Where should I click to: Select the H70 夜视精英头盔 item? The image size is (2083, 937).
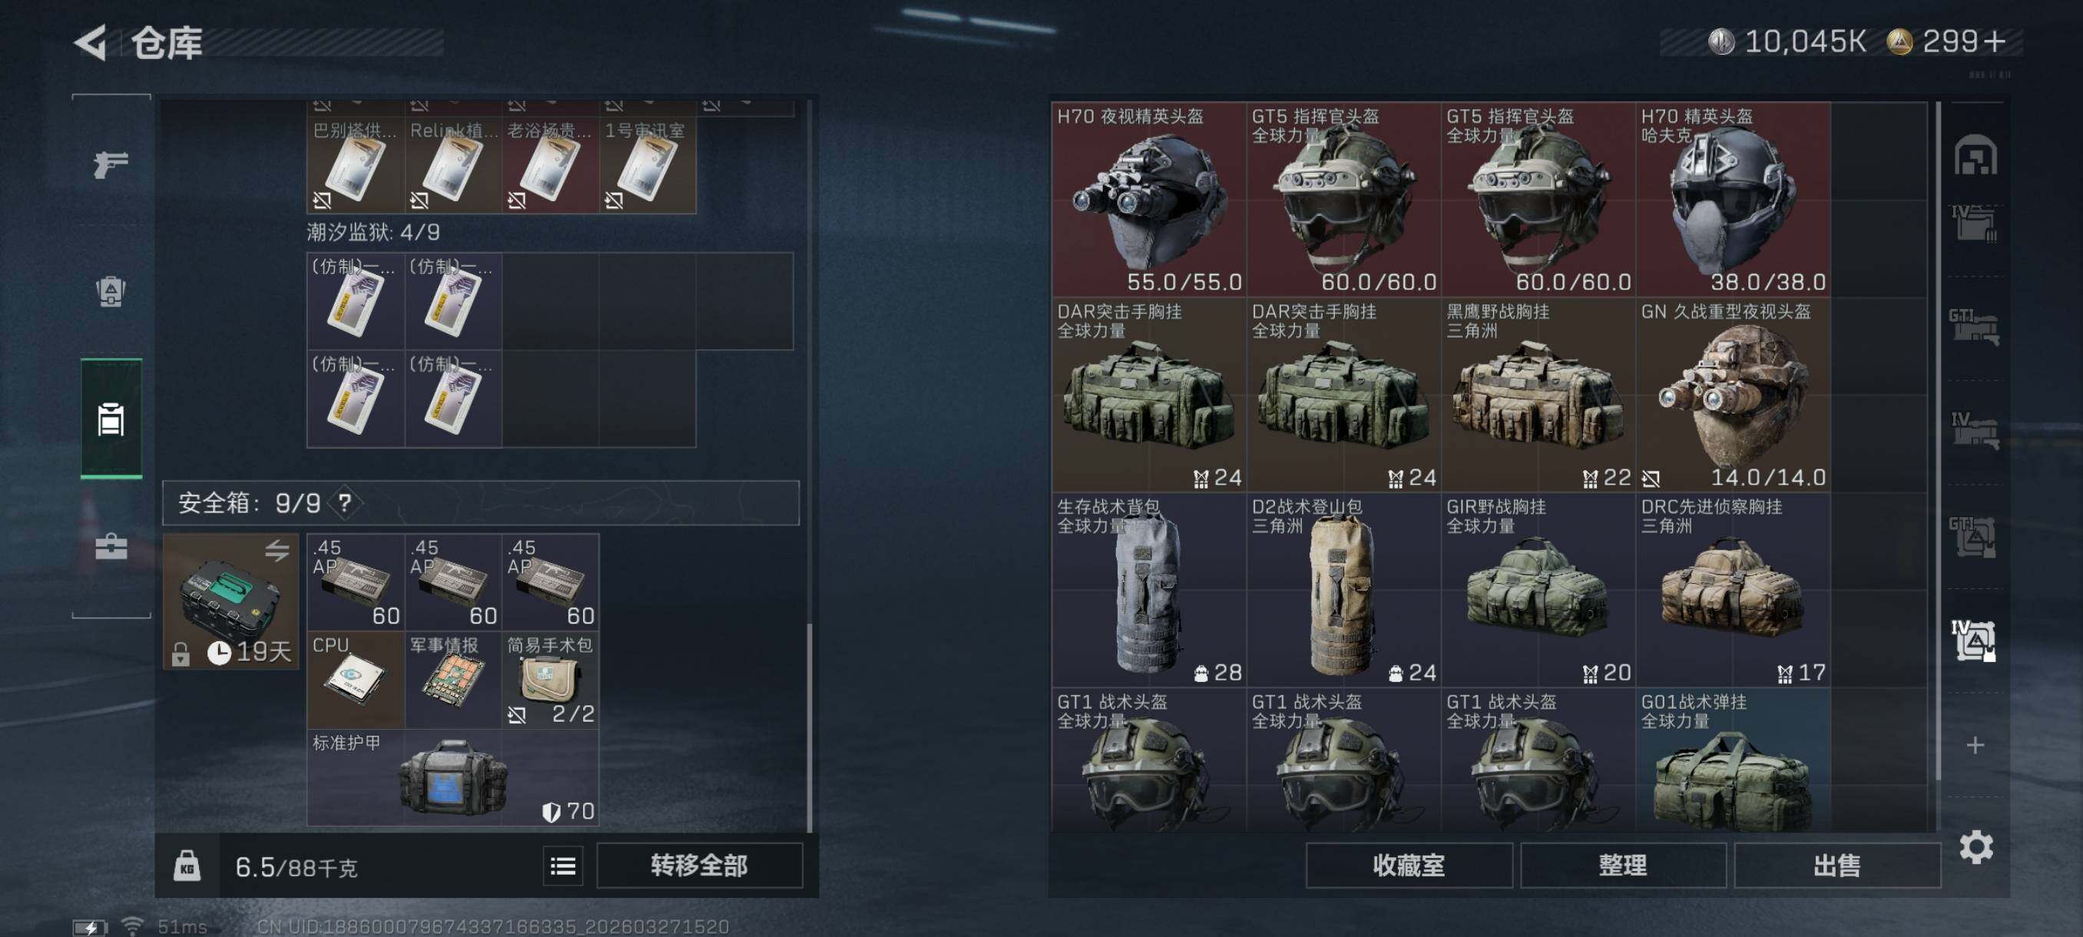(1148, 199)
